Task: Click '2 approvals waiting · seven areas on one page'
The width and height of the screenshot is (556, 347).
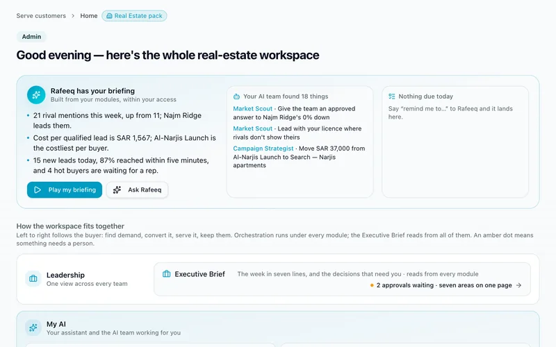Action: (x=444, y=285)
